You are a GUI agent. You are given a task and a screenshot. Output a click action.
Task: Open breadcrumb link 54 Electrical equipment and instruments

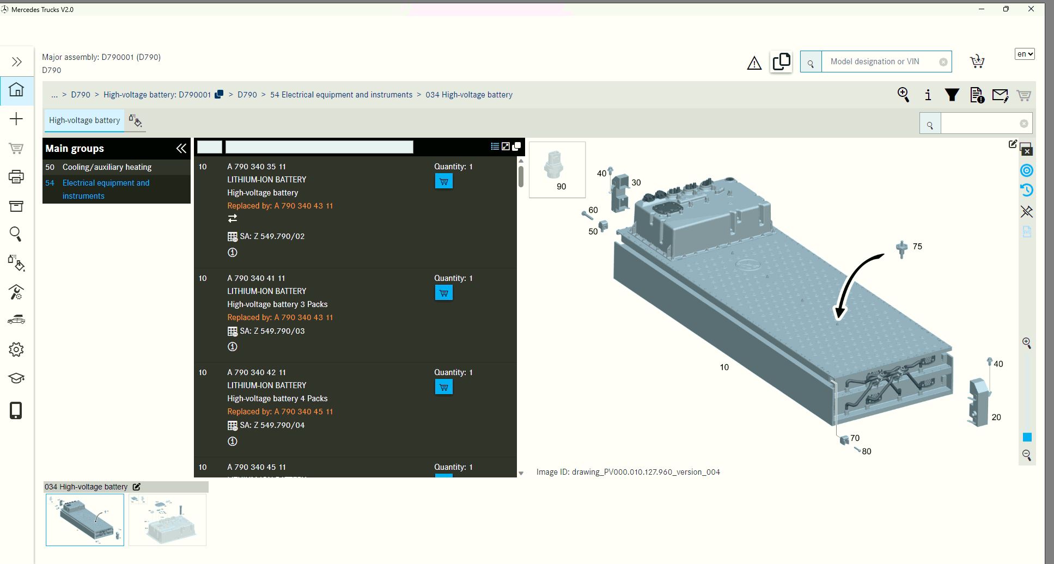click(341, 95)
